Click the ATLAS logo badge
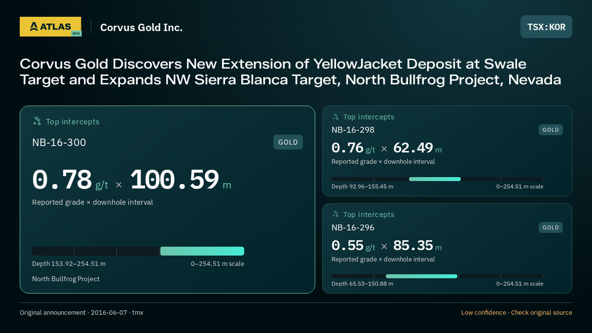Image resolution: width=592 pixels, height=333 pixels. coord(50,27)
